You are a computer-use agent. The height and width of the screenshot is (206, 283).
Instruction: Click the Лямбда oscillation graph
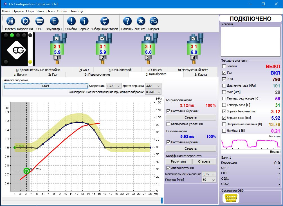point(251,144)
